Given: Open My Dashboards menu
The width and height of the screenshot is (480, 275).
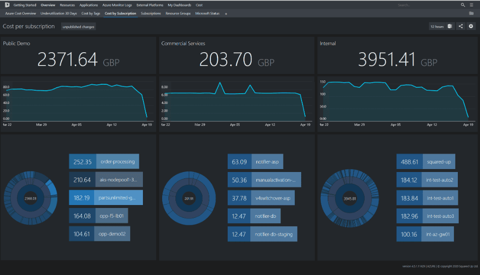Looking at the screenshot, I should tap(179, 5).
